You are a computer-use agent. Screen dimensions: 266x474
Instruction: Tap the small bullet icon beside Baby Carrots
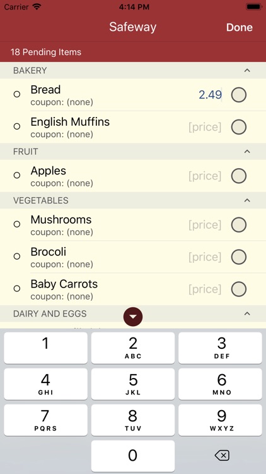(x=17, y=289)
